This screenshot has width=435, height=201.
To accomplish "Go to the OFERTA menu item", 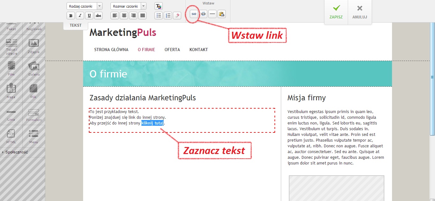I will pyautogui.click(x=172, y=50).
